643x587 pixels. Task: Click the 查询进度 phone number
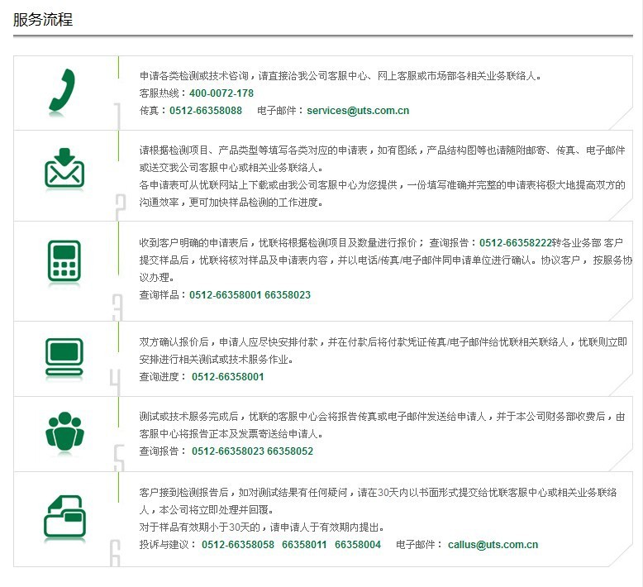click(x=228, y=377)
